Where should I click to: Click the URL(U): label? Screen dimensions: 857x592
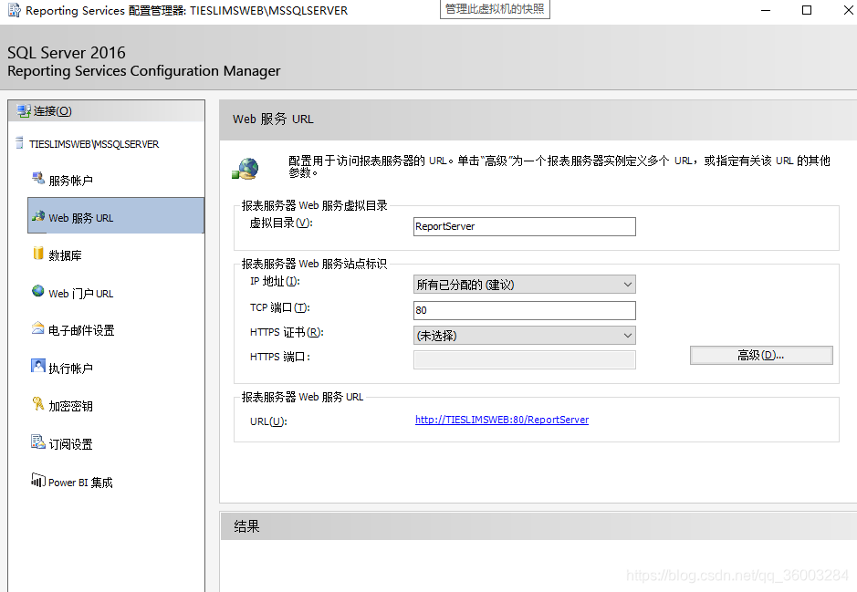click(268, 421)
